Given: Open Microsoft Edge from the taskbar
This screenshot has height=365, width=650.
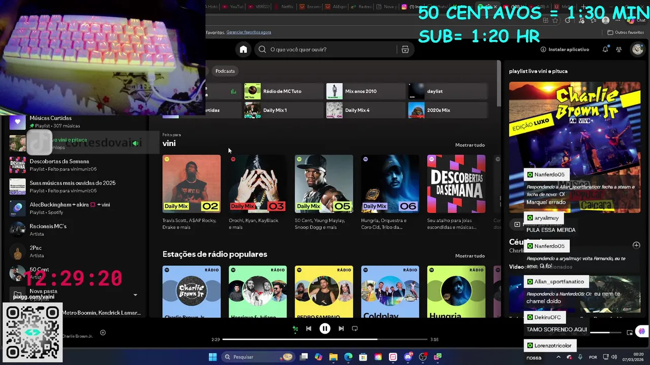Looking at the screenshot, I should click(x=348, y=357).
